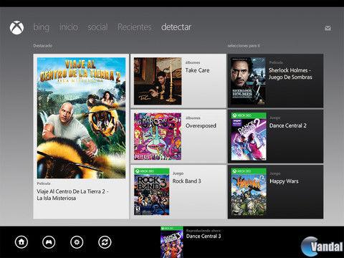Open Viaje Al Centro De La Tierra 2 poster
The image size is (344, 258).
click(81, 118)
